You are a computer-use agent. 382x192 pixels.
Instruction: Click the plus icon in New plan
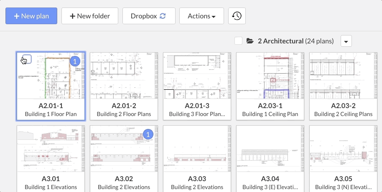[16, 16]
